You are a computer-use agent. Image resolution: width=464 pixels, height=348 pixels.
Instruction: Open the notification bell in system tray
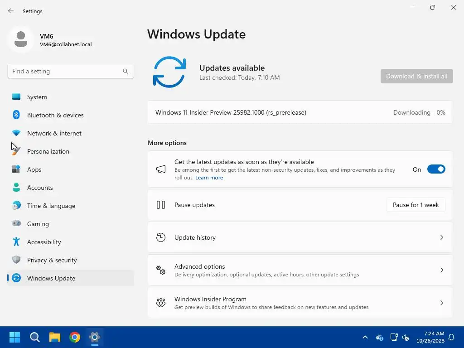(452, 337)
